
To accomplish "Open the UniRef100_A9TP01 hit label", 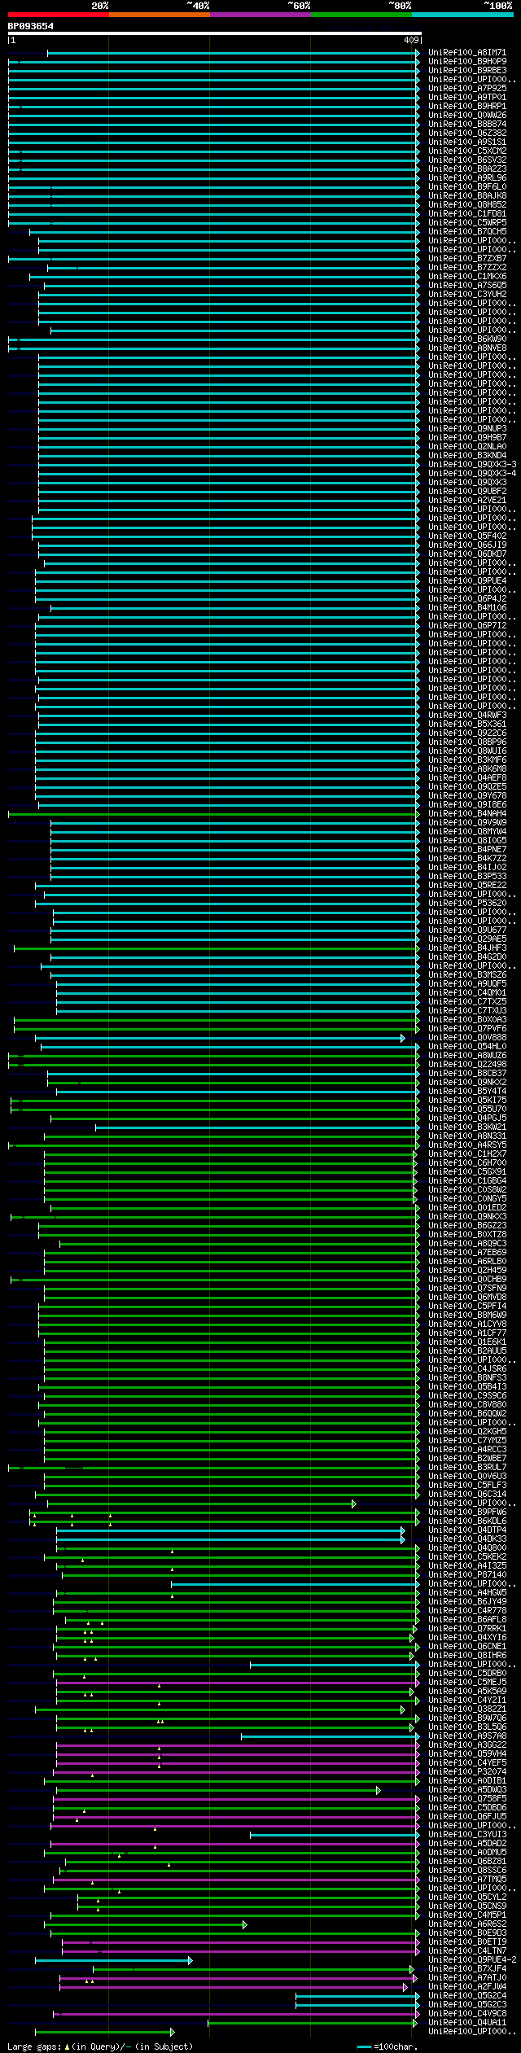I will [467, 97].
